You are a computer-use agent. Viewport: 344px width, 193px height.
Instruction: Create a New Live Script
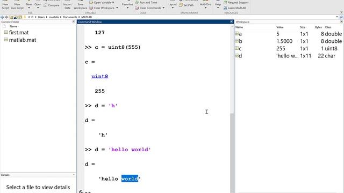tap(17, 5)
